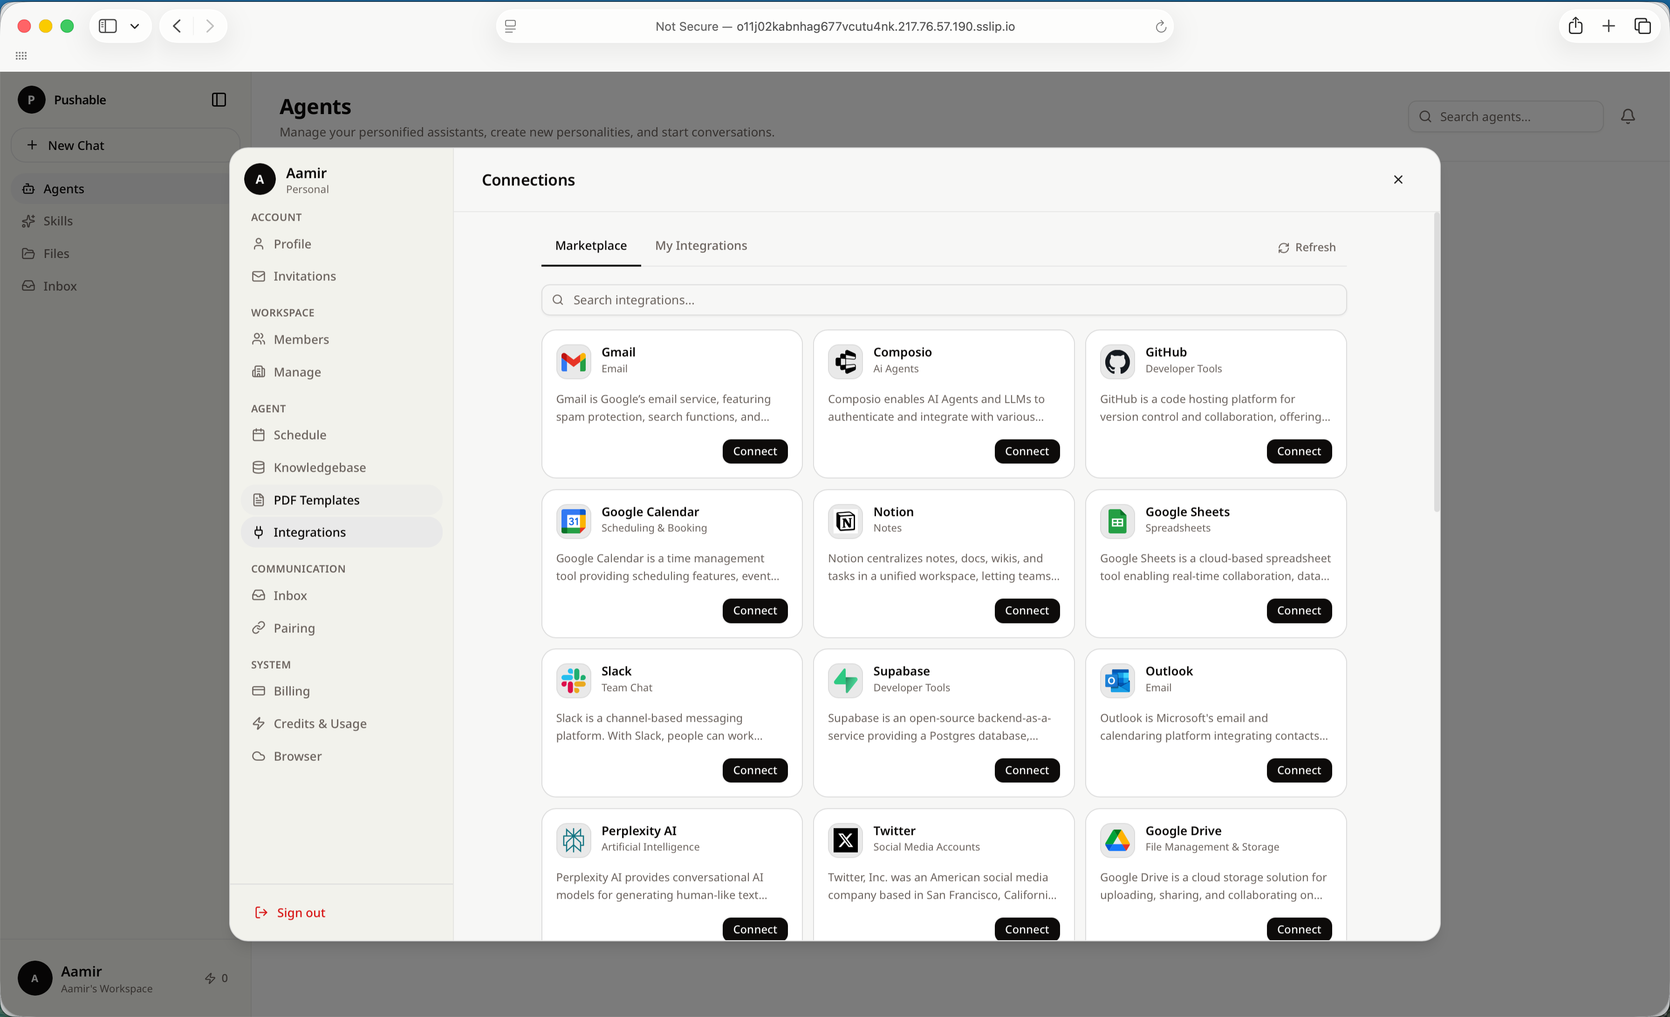Click the Google Calendar icon
1670x1017 pixels.
574,521
